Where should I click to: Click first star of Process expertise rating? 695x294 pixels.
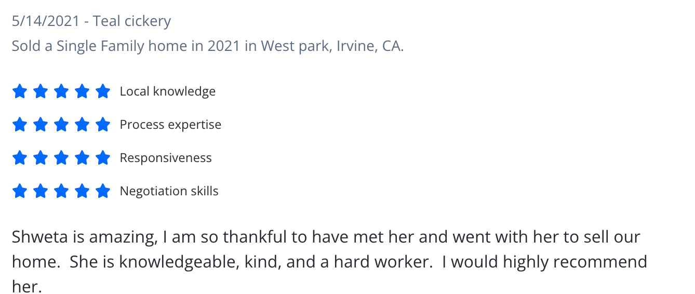[19, 125]
